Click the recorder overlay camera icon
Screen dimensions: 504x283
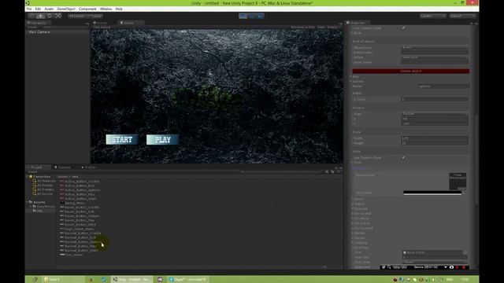[x=451, y=267]
